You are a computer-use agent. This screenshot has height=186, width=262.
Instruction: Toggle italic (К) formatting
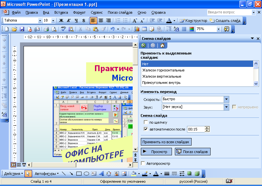coord(69,21)
